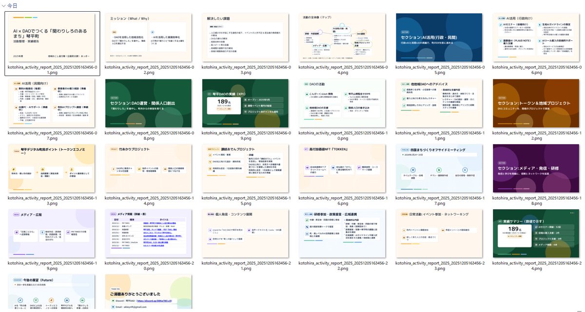Select the 解決したい課題 slide thumbnail
Screen dimensions: 585x312
[x=246, y=38]
